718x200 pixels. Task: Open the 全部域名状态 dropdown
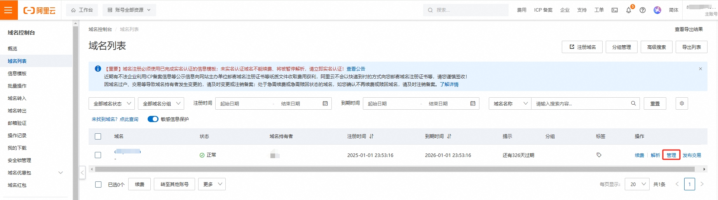click(x=112, y=103)
